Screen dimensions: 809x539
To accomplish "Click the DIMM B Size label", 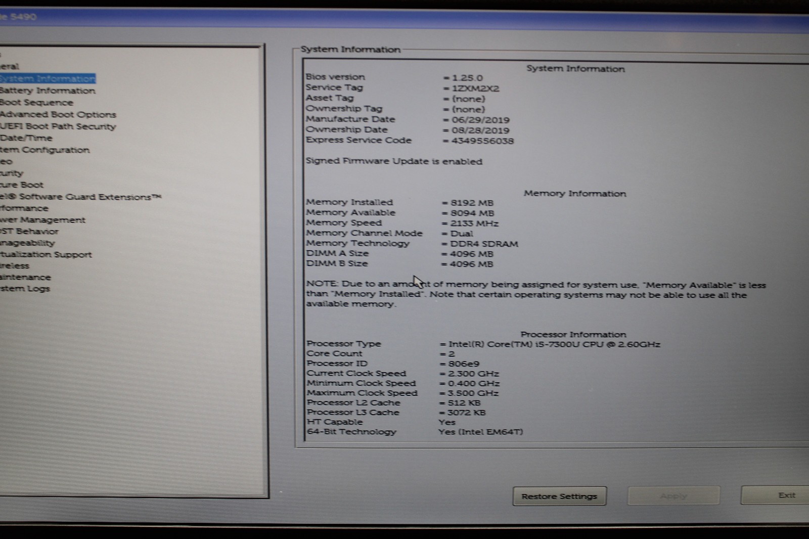I will point(337,263).
